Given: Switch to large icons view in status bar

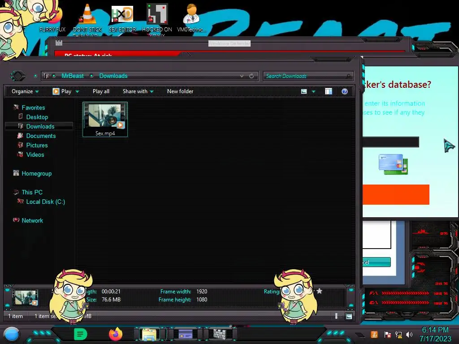Looking at the screenshot, I should (349, 317).
